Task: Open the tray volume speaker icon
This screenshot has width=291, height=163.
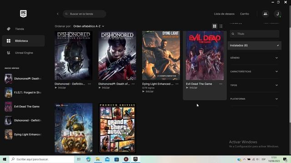Action: (x=257, y=159)
